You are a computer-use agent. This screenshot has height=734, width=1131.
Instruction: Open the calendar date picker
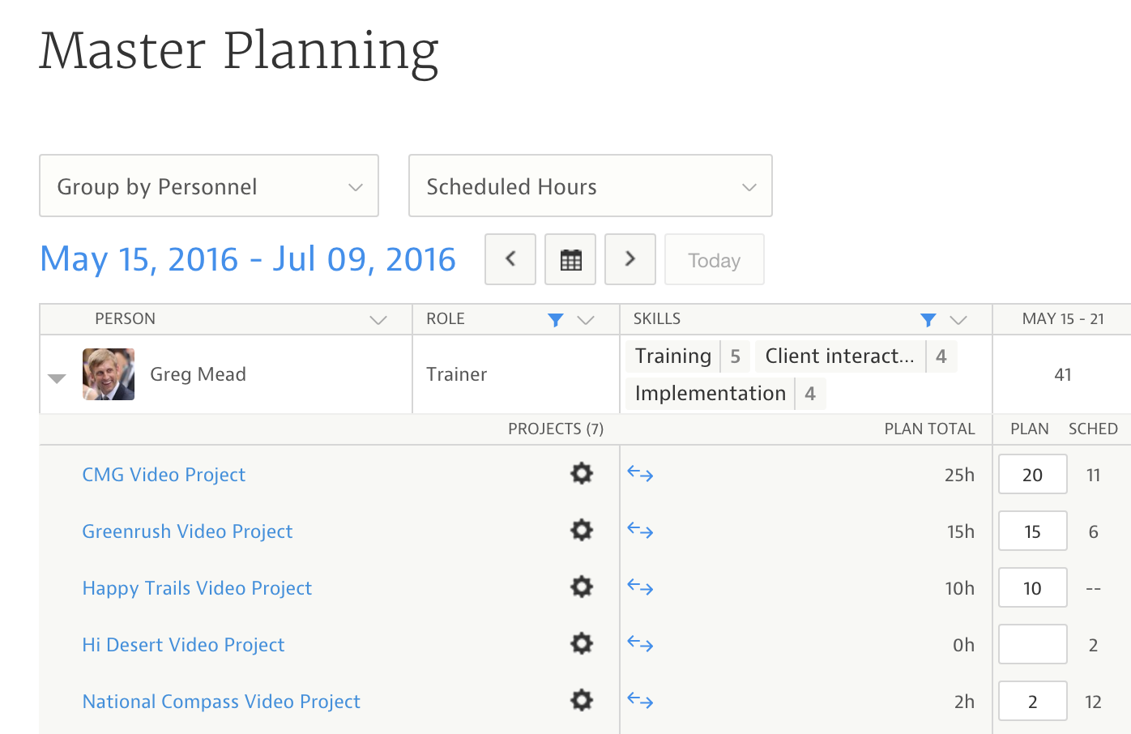tap(570, 260)
